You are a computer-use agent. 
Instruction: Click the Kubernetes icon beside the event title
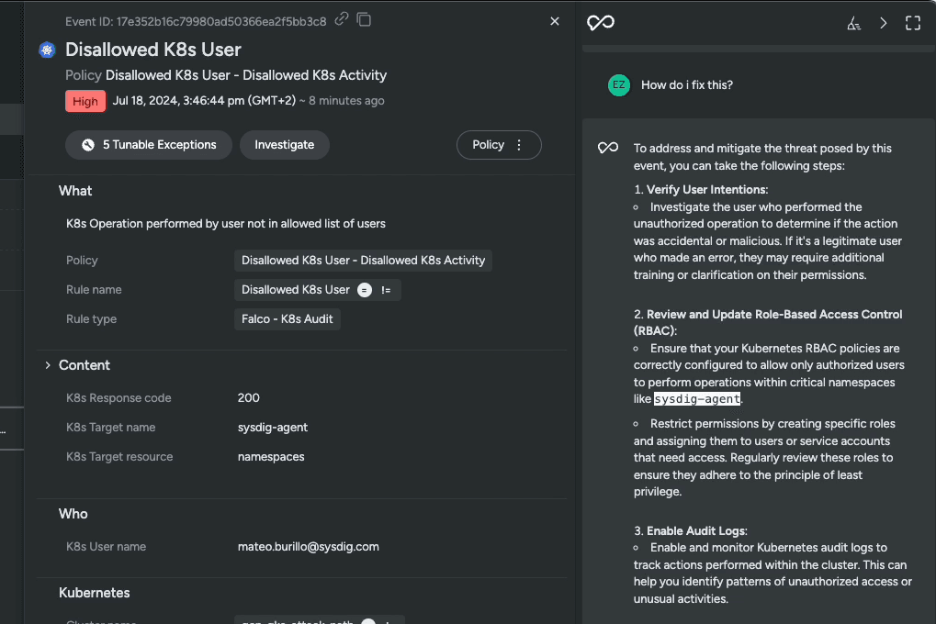(x=47, y=50)
